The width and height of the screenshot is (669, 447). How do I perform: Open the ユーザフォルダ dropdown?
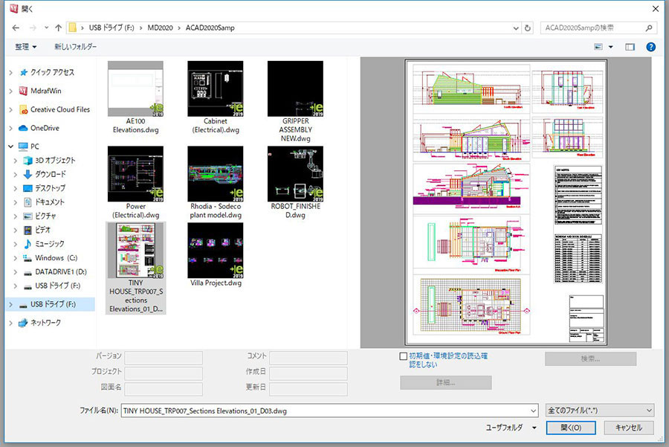(x=511, y=428)
